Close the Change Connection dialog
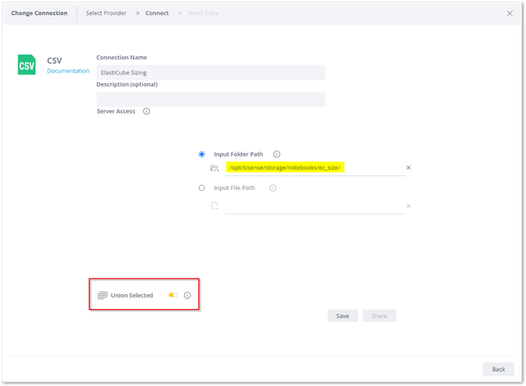The width and height of the screenshot is (526, 386). (509, 13)
